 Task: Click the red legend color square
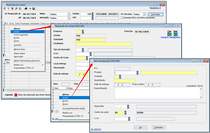(x=15, y=95)
